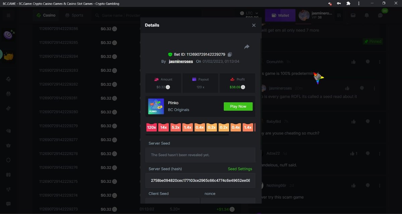Open the Seed Settings link
This screenshot has height=214, width=402.
point(240,169)
